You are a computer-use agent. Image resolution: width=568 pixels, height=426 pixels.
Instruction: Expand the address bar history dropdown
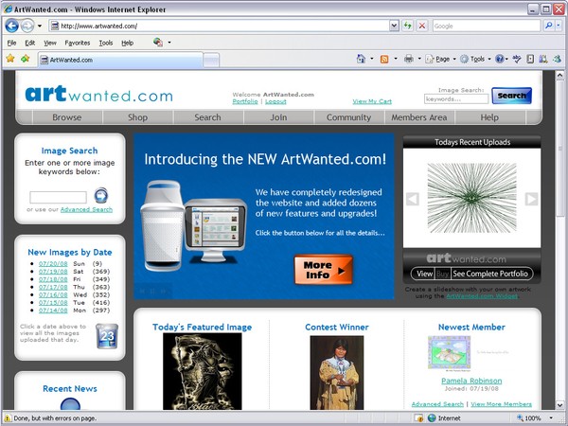394,26
